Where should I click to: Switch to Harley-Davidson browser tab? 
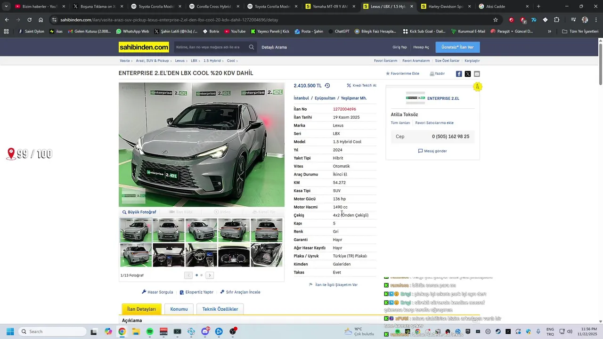click(x=446, y=7)
